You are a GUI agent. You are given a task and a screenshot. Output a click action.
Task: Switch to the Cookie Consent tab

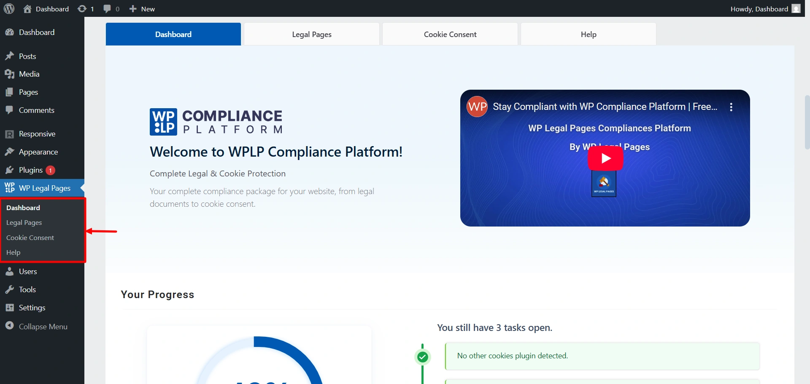[x=450, y=35]
